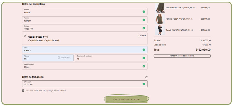Click the green checkmark in the Teléfono field
Image resolution: width=233 pixels, height=106 pixels.
[144, 28]
